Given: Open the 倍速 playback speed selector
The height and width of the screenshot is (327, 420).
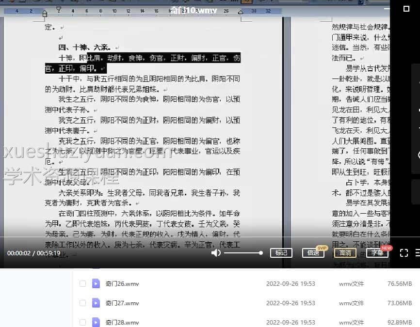Looking at the screenshot, I should [313, 253].
